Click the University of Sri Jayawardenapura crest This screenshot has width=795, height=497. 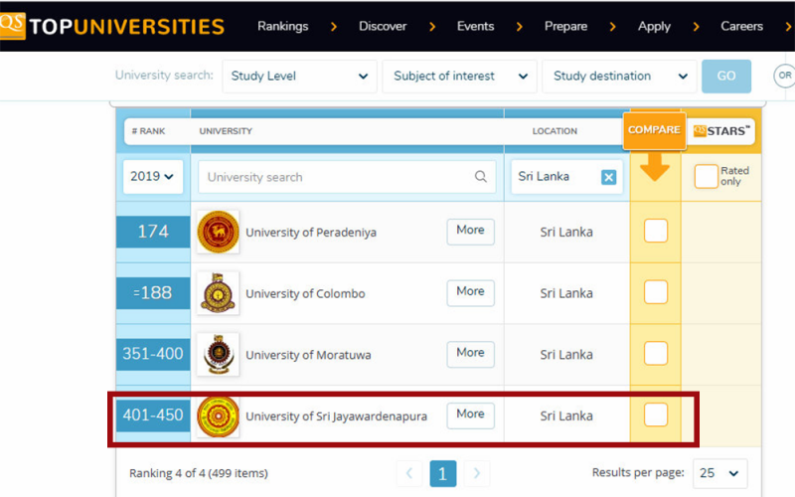click(218, 415)
